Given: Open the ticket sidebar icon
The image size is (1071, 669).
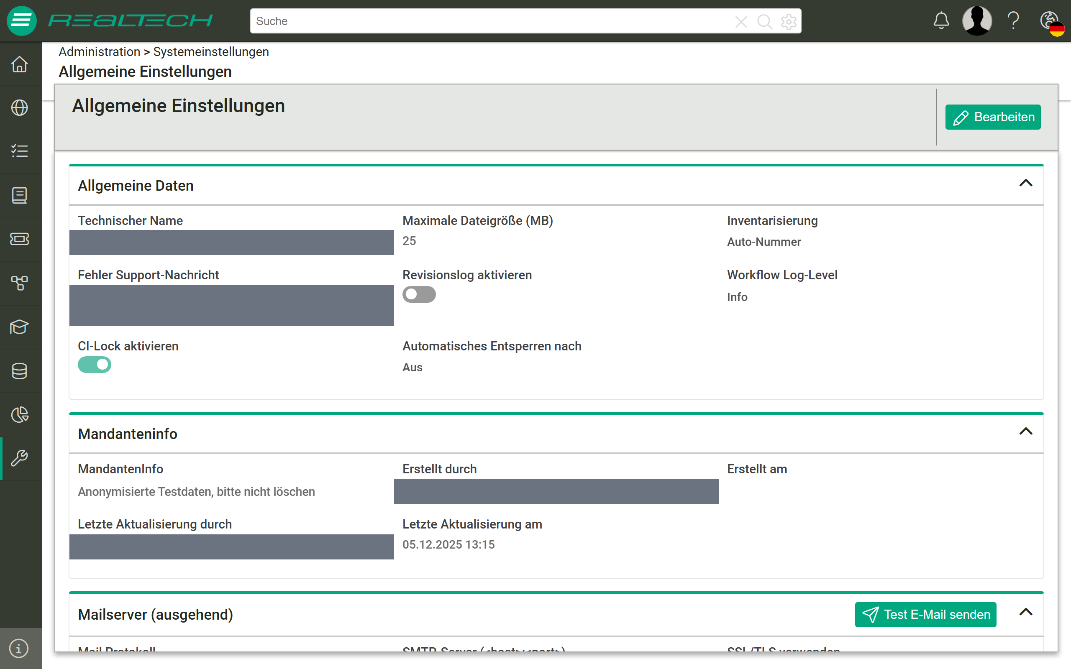Looking at the screenshot, I should coord(20,239).
